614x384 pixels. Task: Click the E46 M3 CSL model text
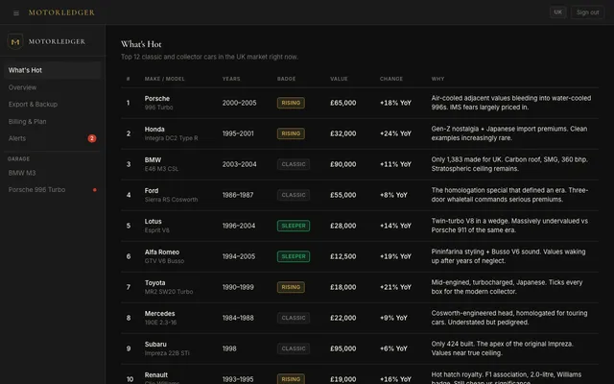click(x=161, y=169)
